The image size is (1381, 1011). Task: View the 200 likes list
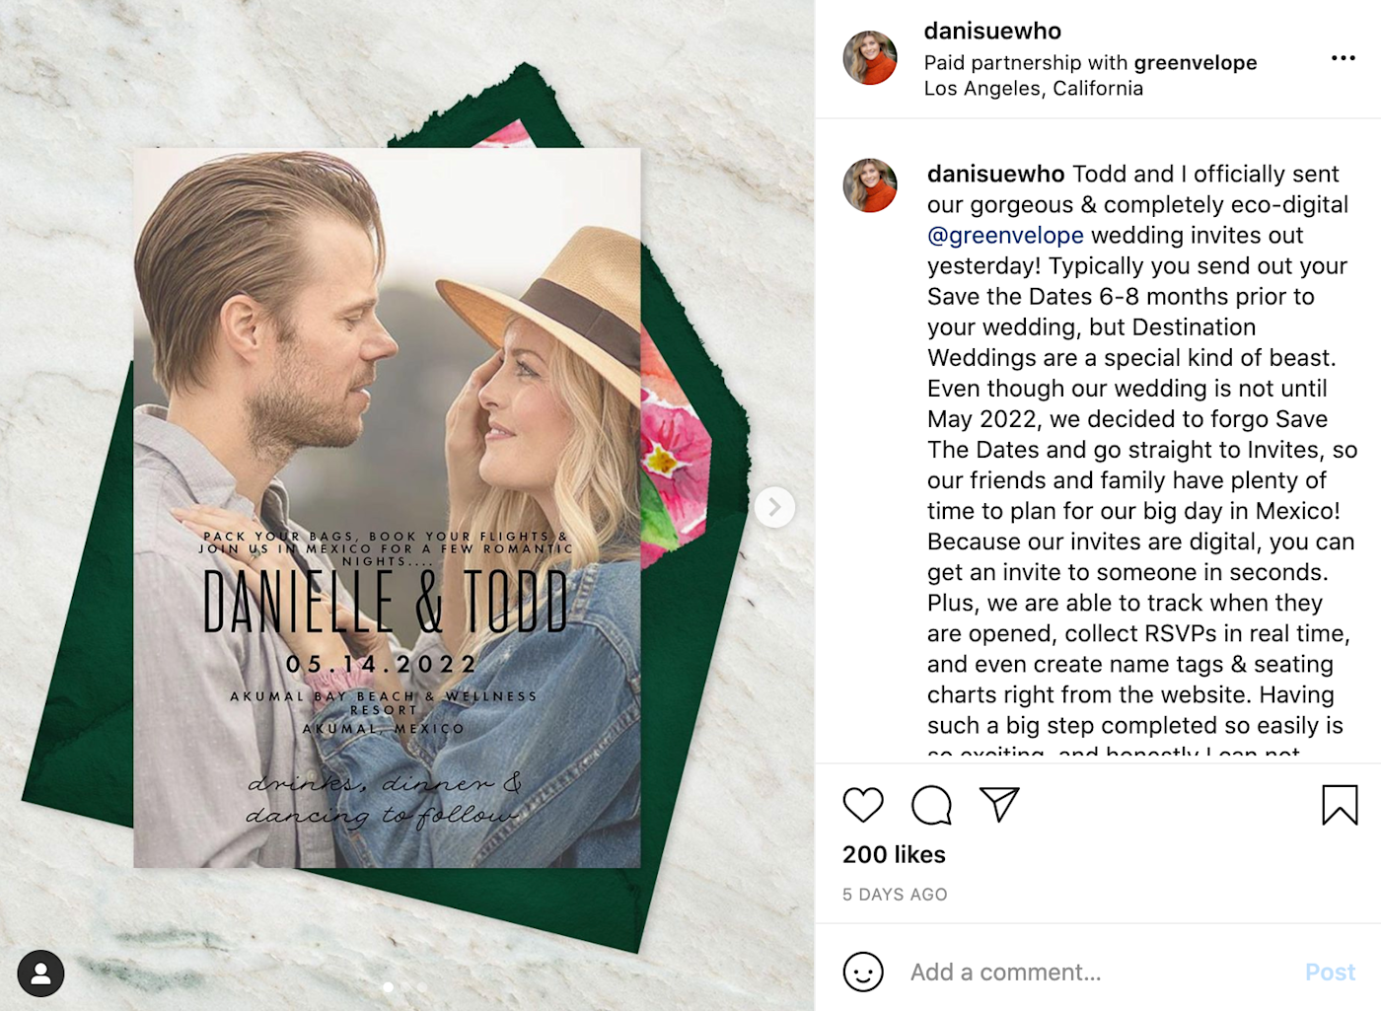(x=894, y=855)
